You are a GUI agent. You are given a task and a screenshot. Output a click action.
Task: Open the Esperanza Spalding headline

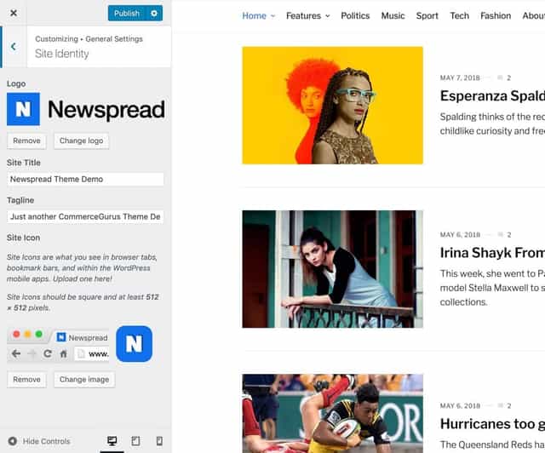click(x=492, y=96)
